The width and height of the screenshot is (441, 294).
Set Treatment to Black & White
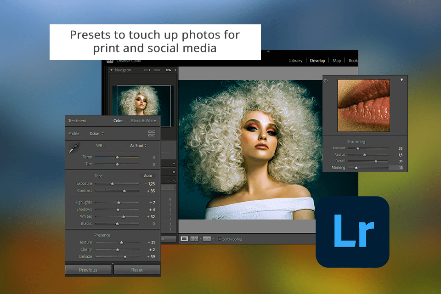coord(143,121)
